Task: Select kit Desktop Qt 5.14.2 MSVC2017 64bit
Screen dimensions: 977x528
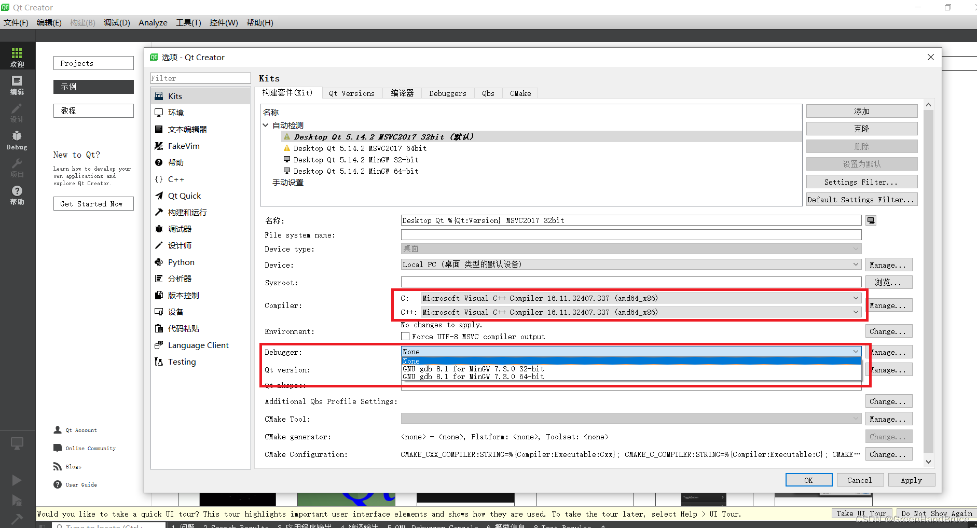Action: (360, 148)
